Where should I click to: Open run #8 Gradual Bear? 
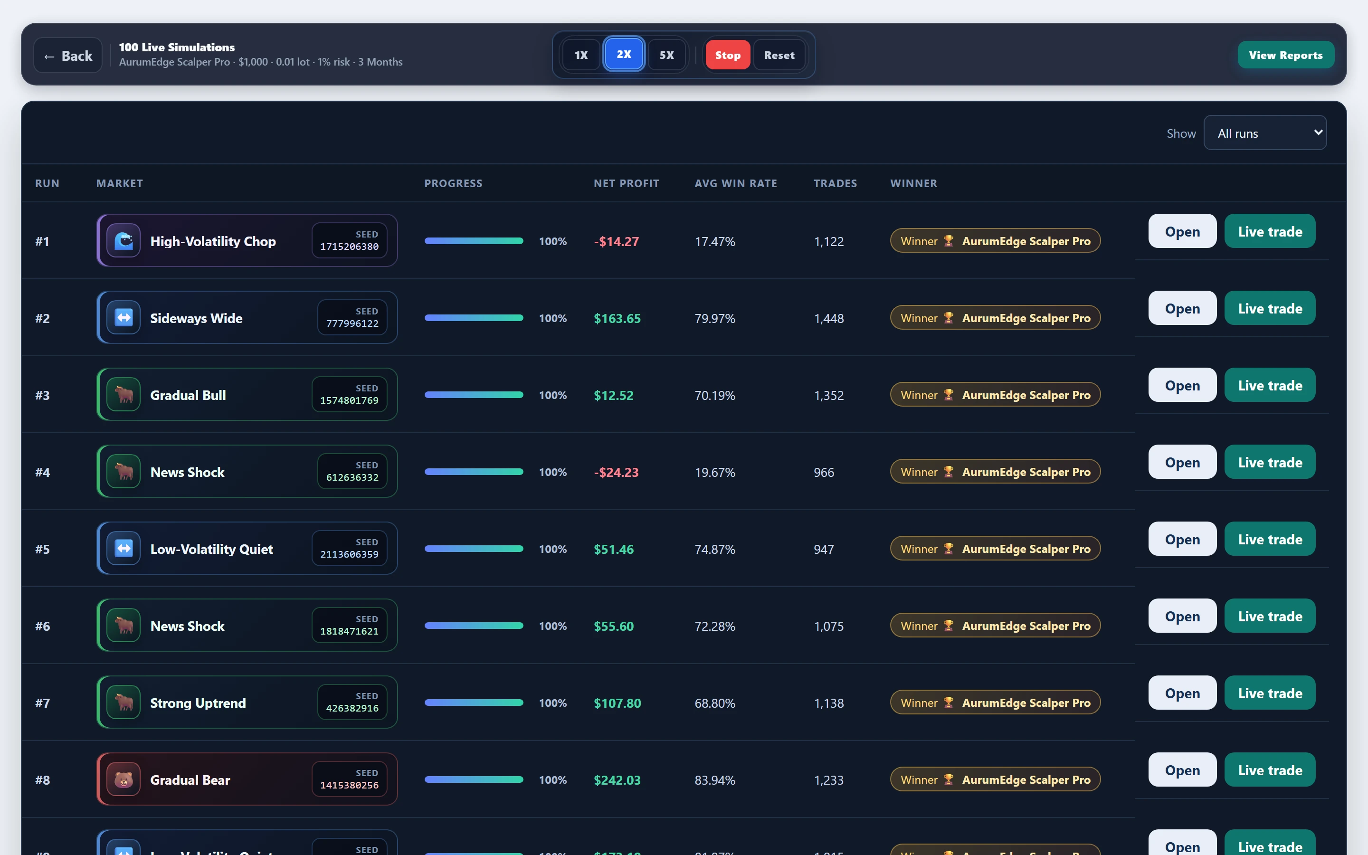pos(1182,769)
